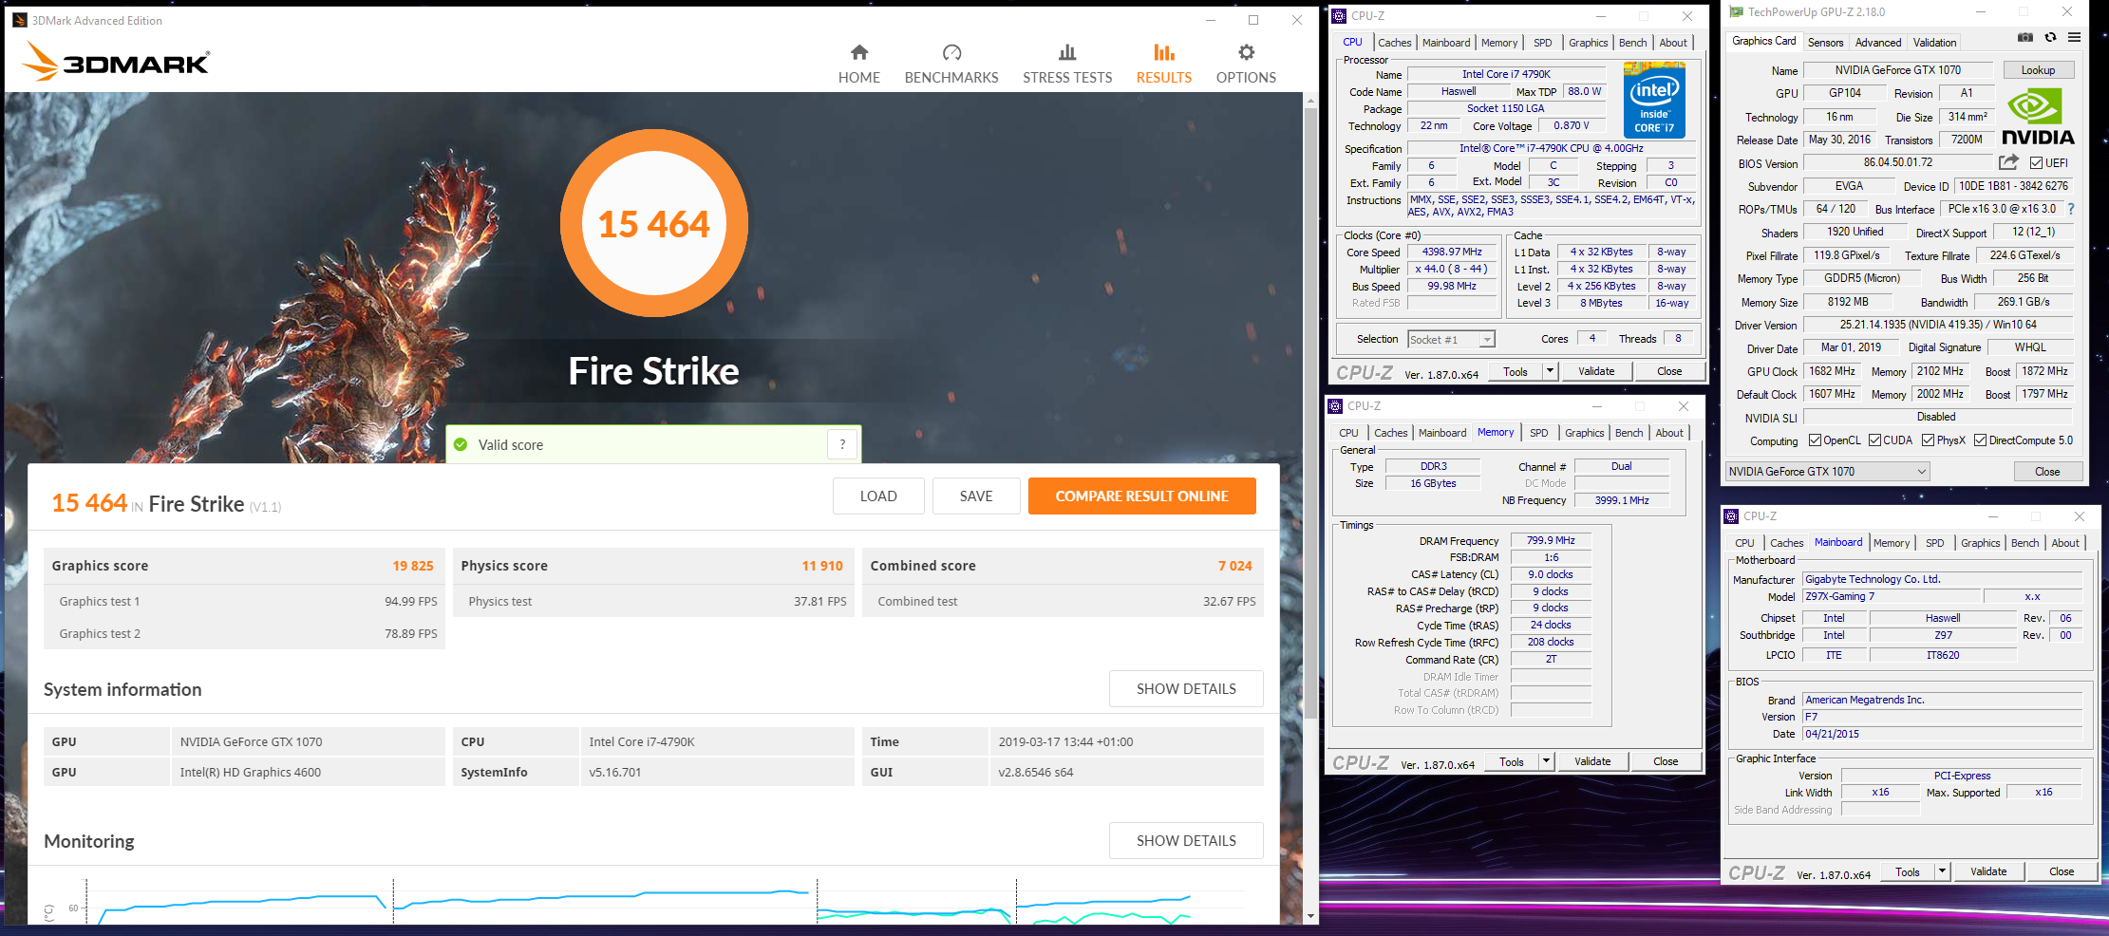The width and height of the screenshot is (2109, 936).
Task: Click the Monitoring graph area in 3DMark
Action: coord(655,899)
